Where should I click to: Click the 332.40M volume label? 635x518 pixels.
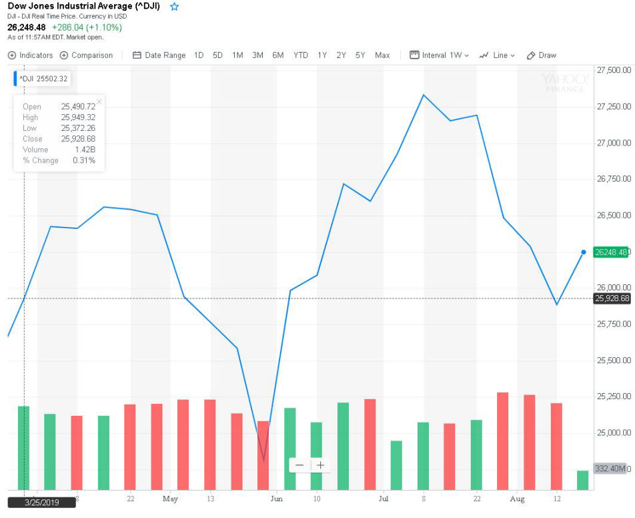pyautogui.click(x=610, y=469)
